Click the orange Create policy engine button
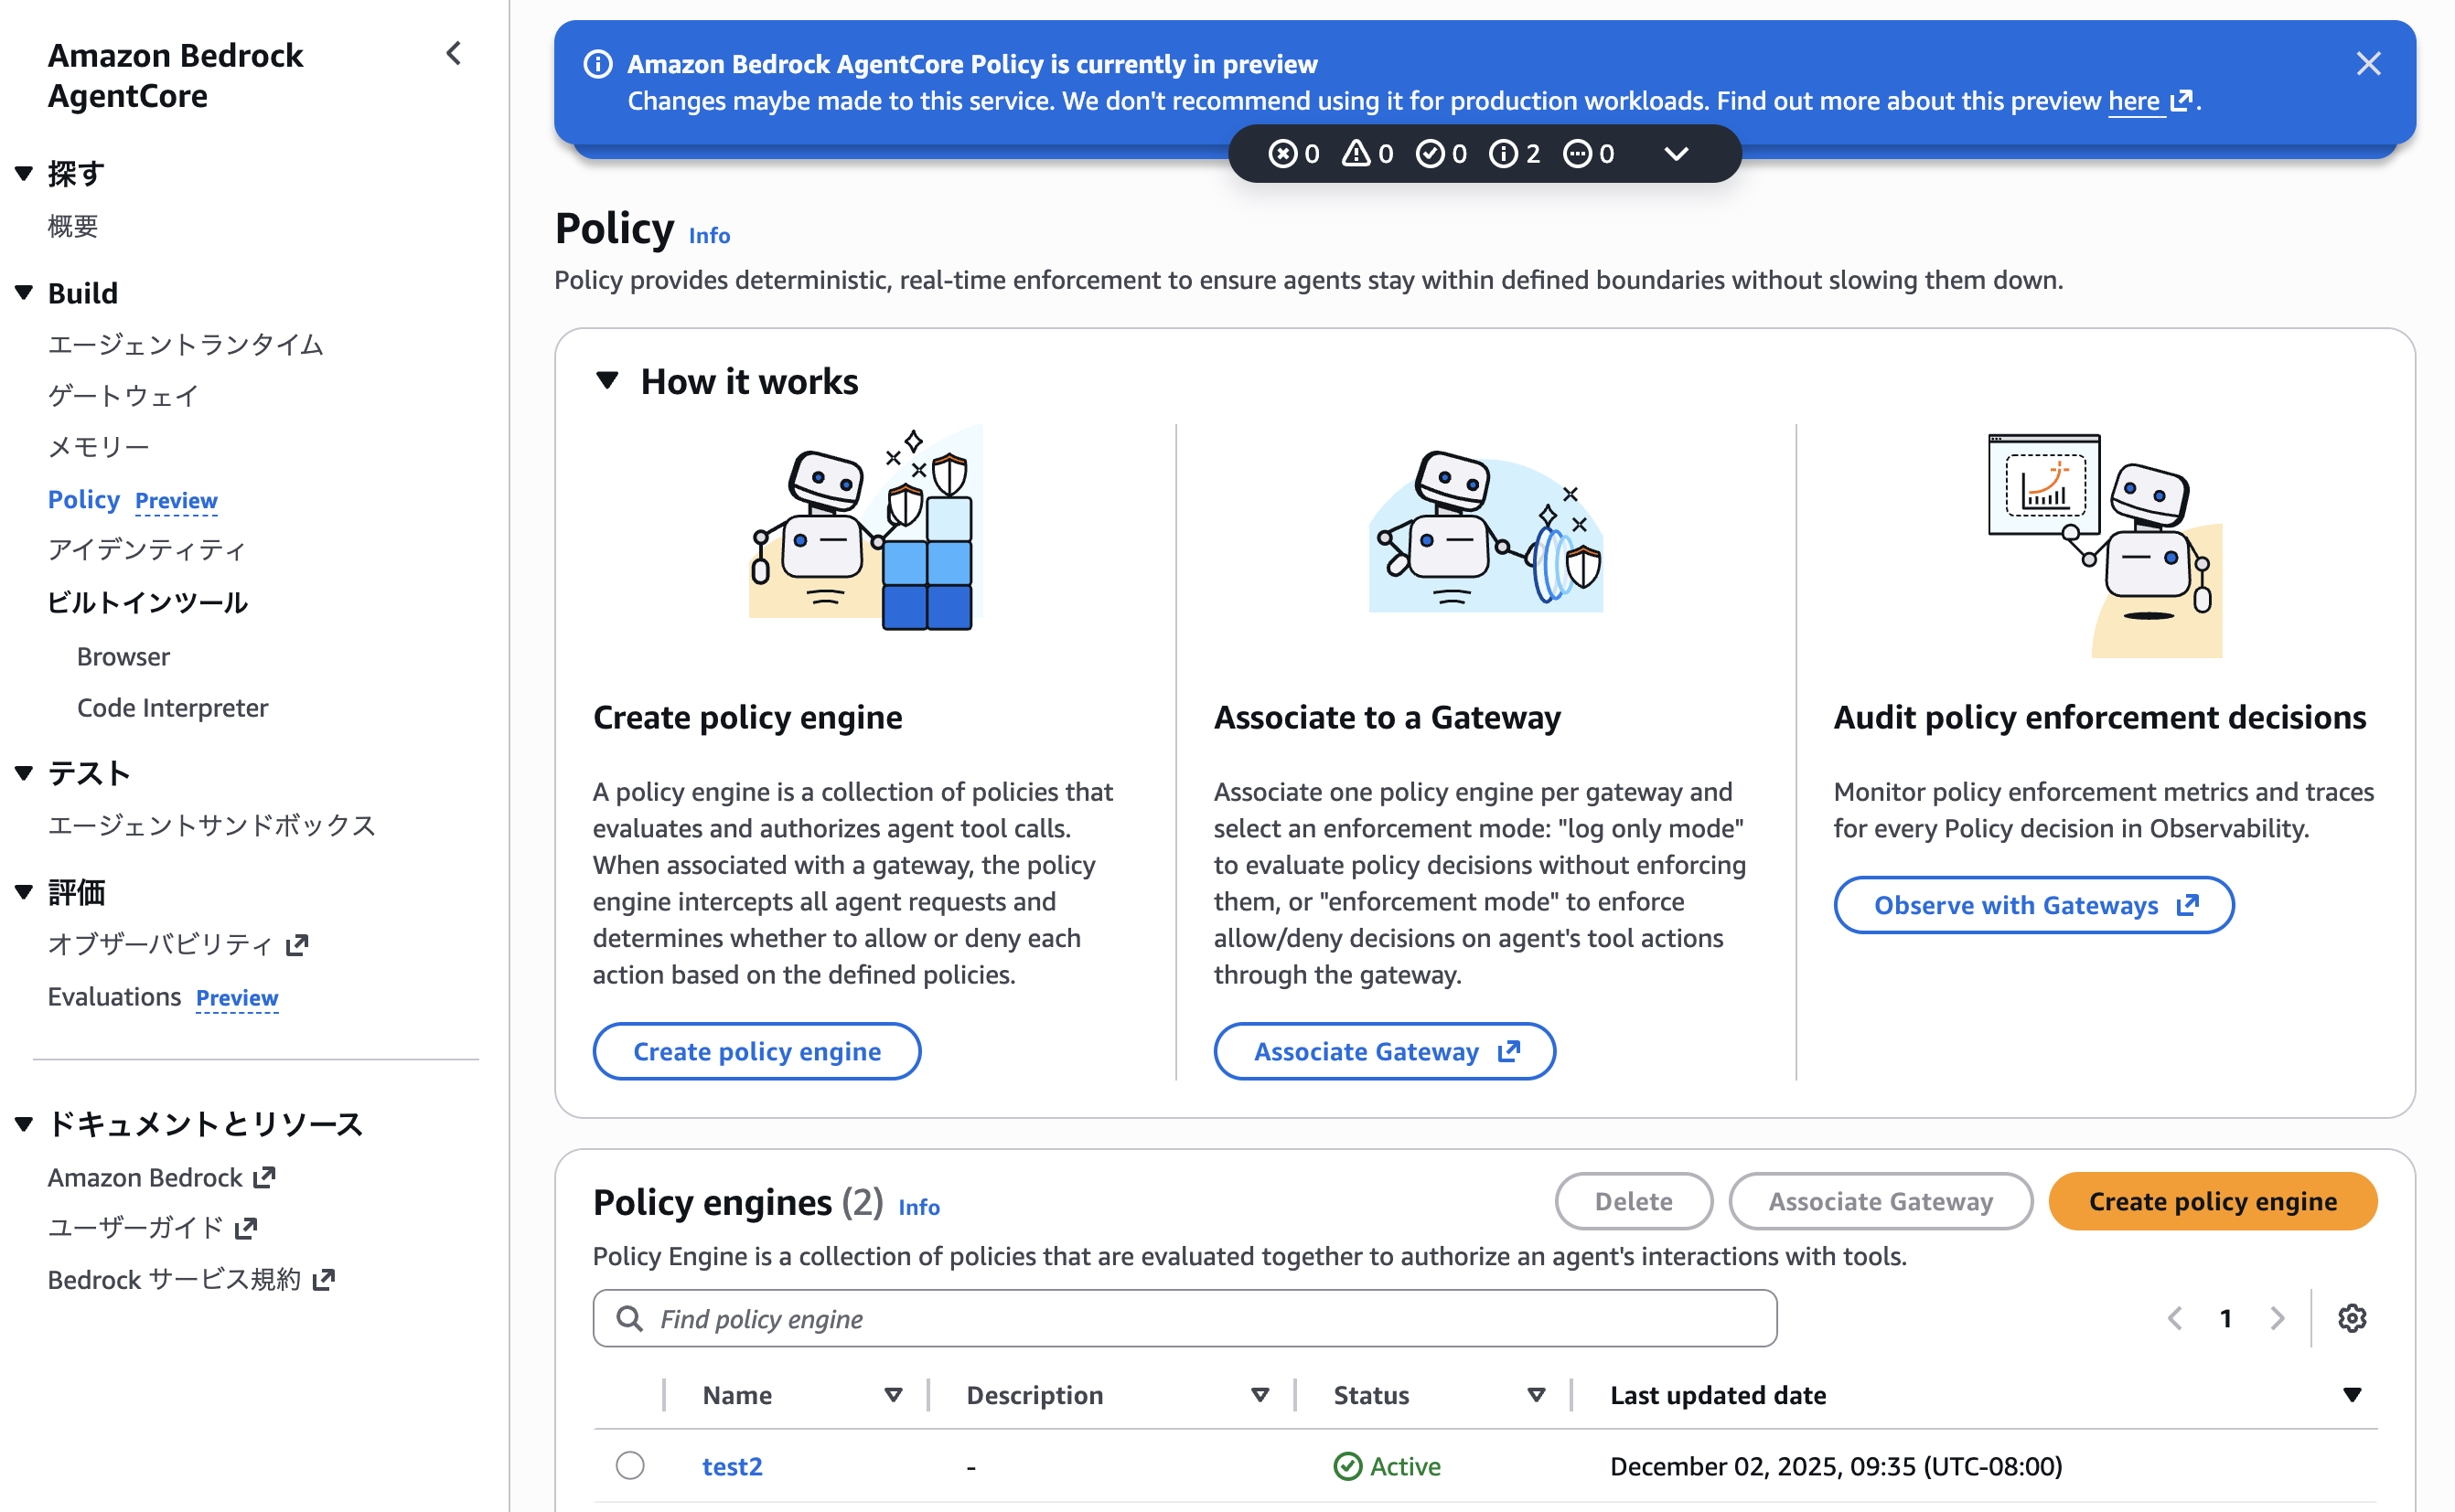Image resolution: width=2455 pixels, height=1512 pixels. tap(2212, 1201)
